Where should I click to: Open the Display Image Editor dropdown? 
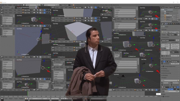(x=172, y=35)
